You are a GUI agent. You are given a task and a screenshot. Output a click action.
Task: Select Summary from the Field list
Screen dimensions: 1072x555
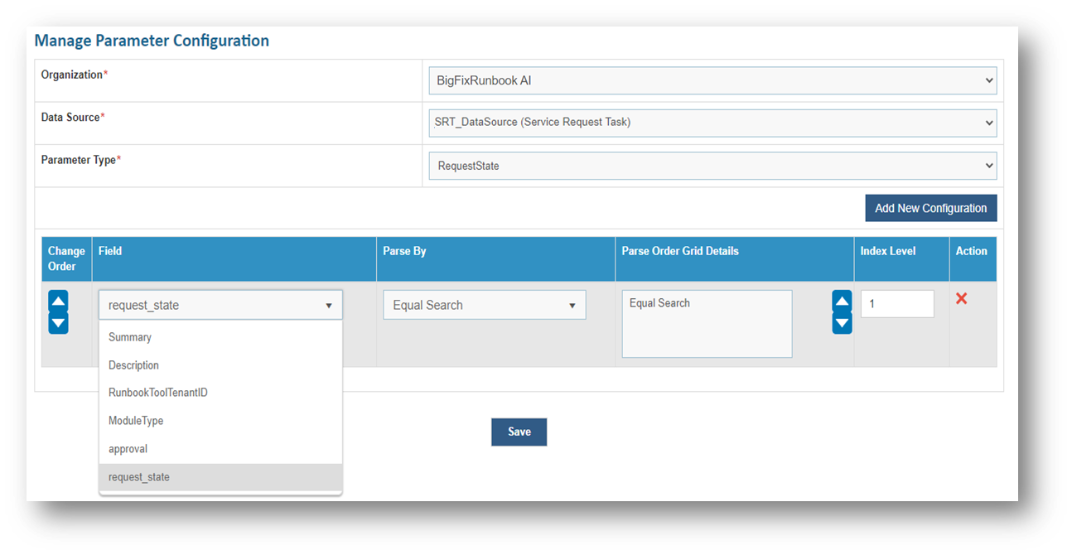pos(130,337)
